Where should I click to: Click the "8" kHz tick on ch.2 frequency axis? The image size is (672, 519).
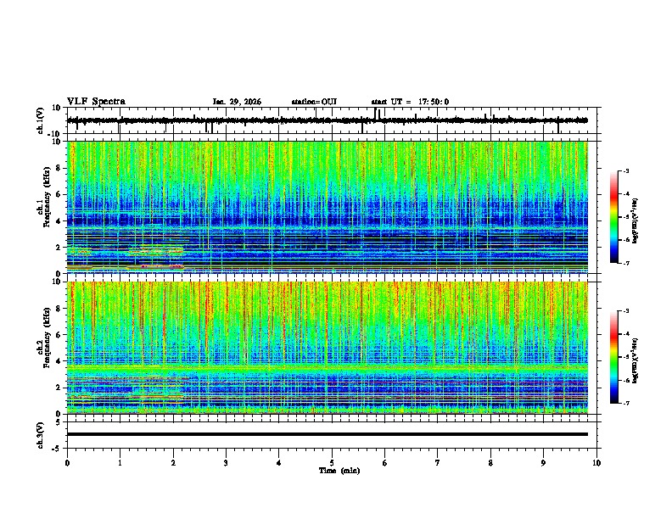[x=59, y=309]
